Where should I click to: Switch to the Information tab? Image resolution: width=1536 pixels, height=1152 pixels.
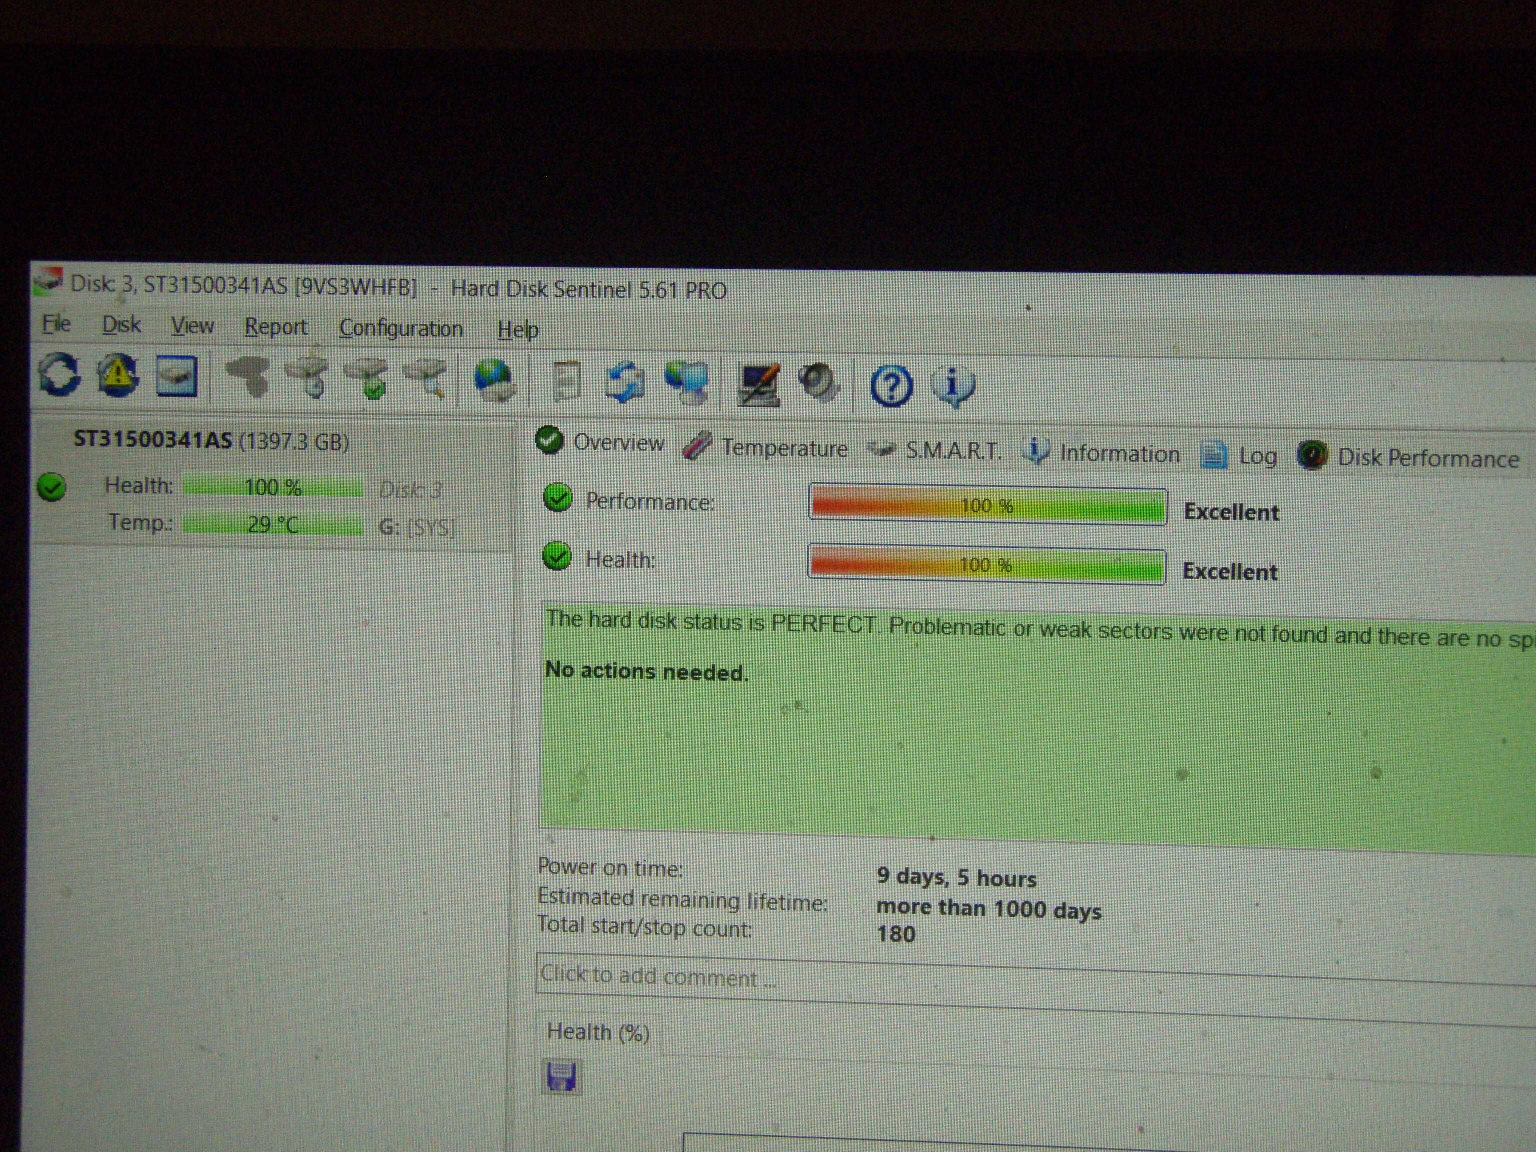point(1100,453)
